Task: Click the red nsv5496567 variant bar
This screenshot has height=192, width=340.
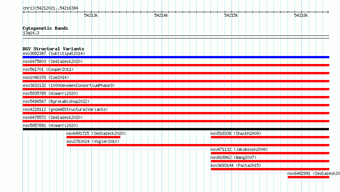Action: coord(176,105)
